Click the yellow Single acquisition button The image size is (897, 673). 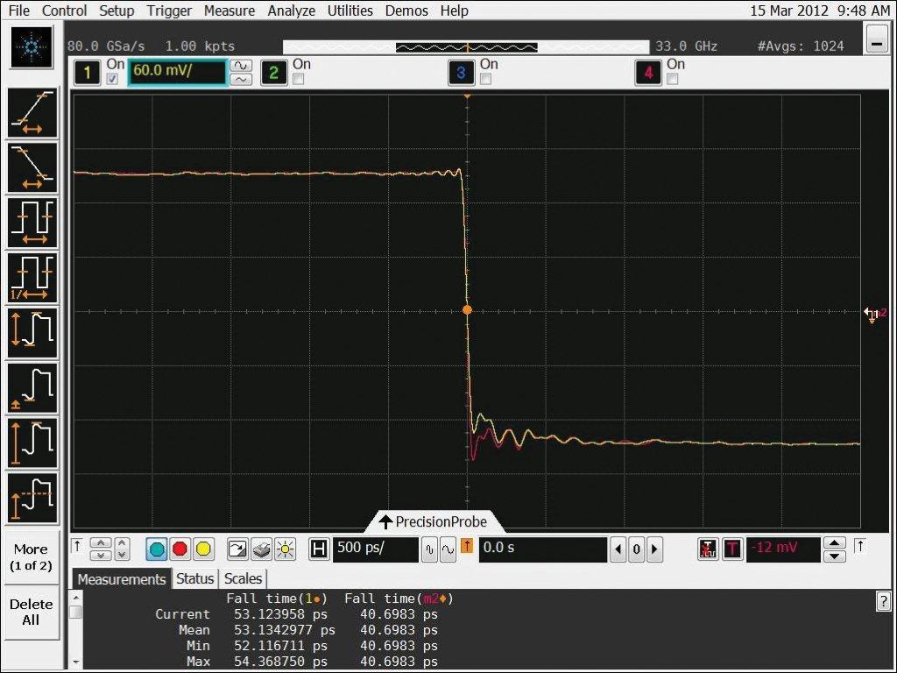[x=203, y=549]
